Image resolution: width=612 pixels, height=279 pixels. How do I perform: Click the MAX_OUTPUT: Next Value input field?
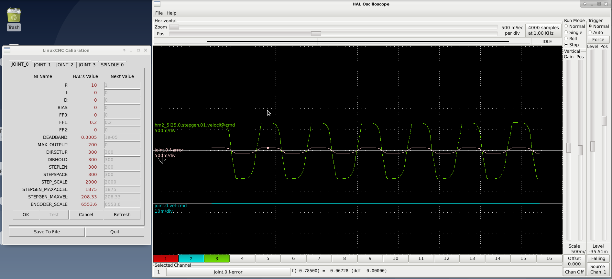(x=122, y=145)
